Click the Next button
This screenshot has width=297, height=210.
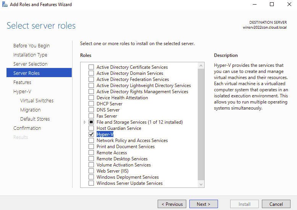click(203, 204)
